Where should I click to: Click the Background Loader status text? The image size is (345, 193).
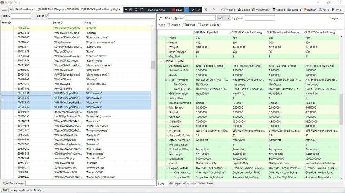tap(22, 190)
